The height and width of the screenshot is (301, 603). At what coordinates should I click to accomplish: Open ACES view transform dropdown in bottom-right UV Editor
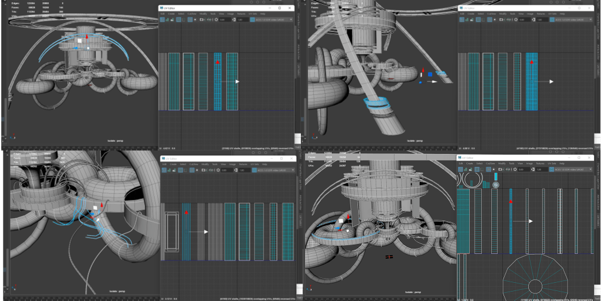572,169
